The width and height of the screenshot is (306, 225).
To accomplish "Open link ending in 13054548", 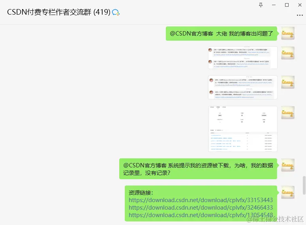I will coord(201,215).
